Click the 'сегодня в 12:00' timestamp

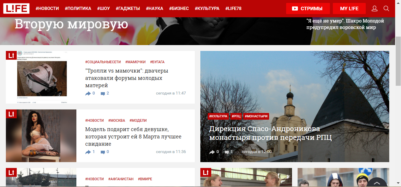click(257, 152)
